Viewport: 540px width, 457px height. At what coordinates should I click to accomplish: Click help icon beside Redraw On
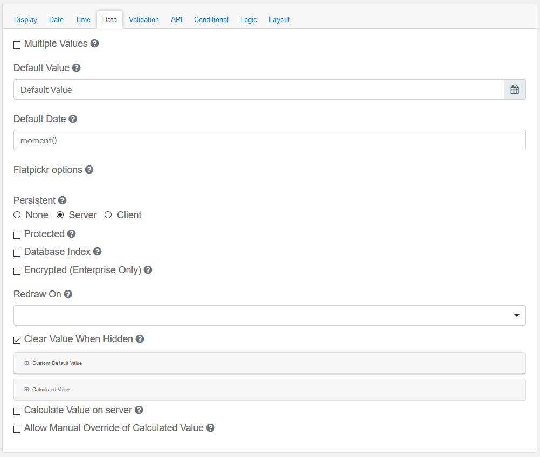pyautogui.click(x=68, y=294)
